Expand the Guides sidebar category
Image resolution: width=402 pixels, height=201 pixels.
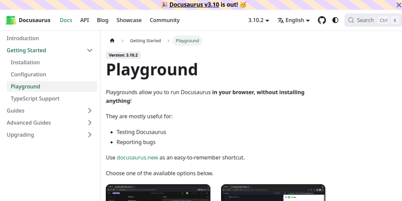[90, 111]
